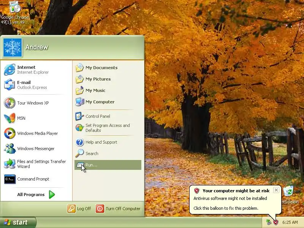
Task: Click the My Pictures folder icon
Action: tap(79, 79)
